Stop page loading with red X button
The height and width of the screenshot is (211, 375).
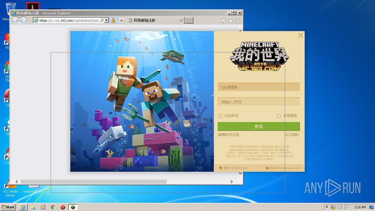coord(122,21)
